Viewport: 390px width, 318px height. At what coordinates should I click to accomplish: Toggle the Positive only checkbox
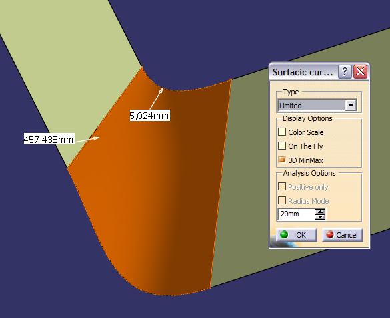pos(282,186)
